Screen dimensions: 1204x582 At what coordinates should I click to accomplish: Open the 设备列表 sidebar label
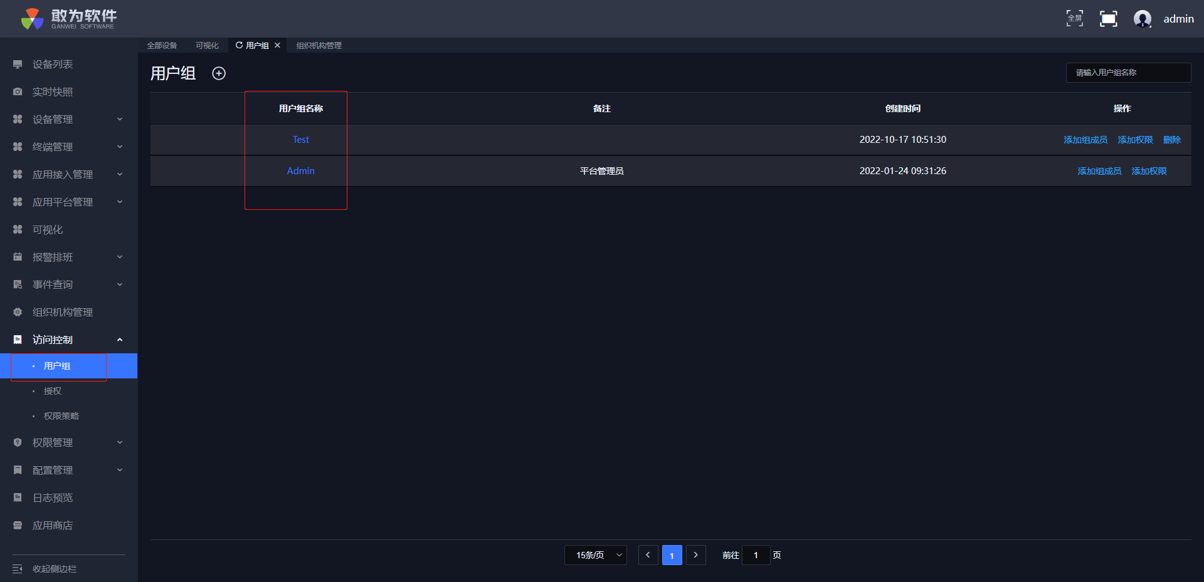[53, 65]
